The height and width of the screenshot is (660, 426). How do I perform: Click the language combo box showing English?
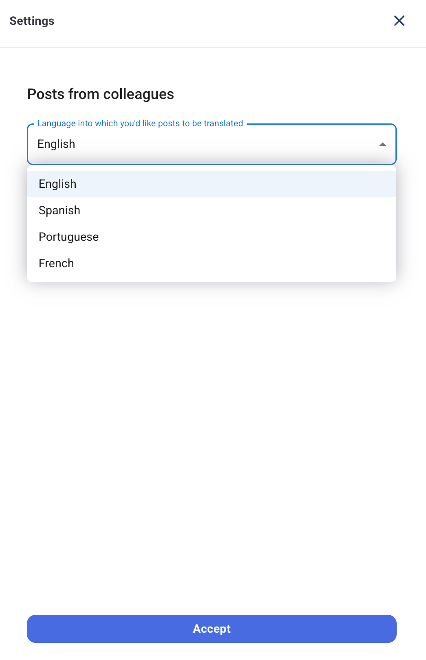204,144
